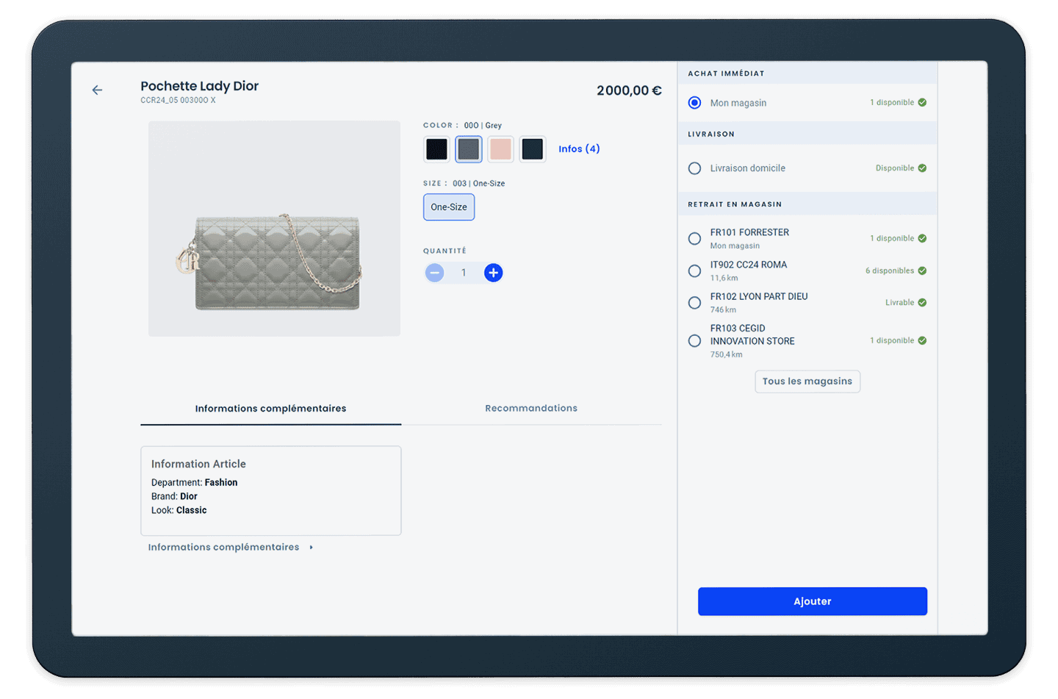The image size is (1058, 699).
Task: Click the Livrable checkmark for Lyon Part Dieu
Action: click(x=922, y=303)
